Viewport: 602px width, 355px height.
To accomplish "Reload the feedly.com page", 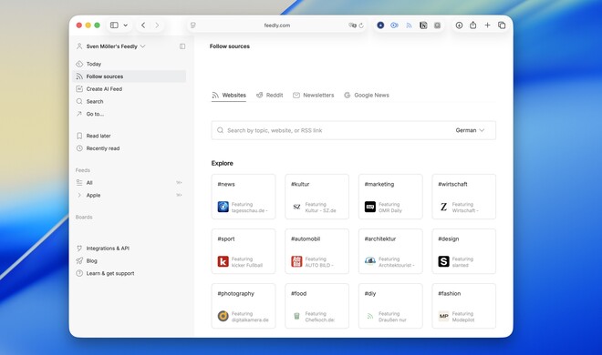I will point(361,25).
